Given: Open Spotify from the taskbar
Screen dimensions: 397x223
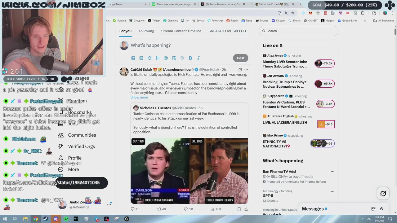Looking at the screenshot, I should (x=66, y=219).
